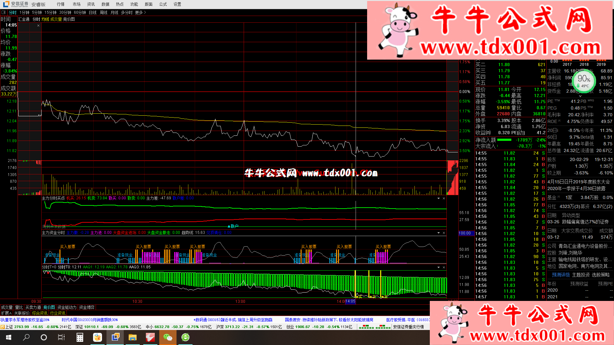This screenshot has height=345, width=614.
Task: Open the 功能 menu
Action: [134, 4]
